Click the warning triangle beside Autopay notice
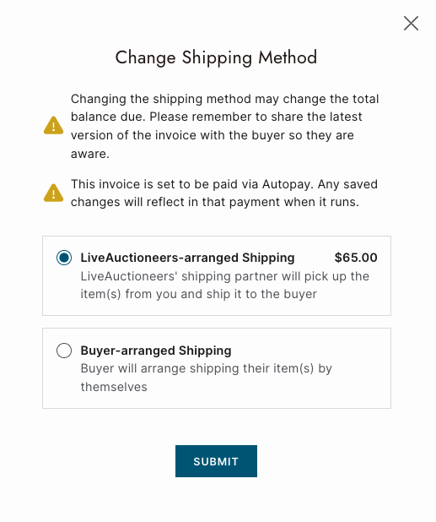 pyautogui.click(x=53, y=193)
